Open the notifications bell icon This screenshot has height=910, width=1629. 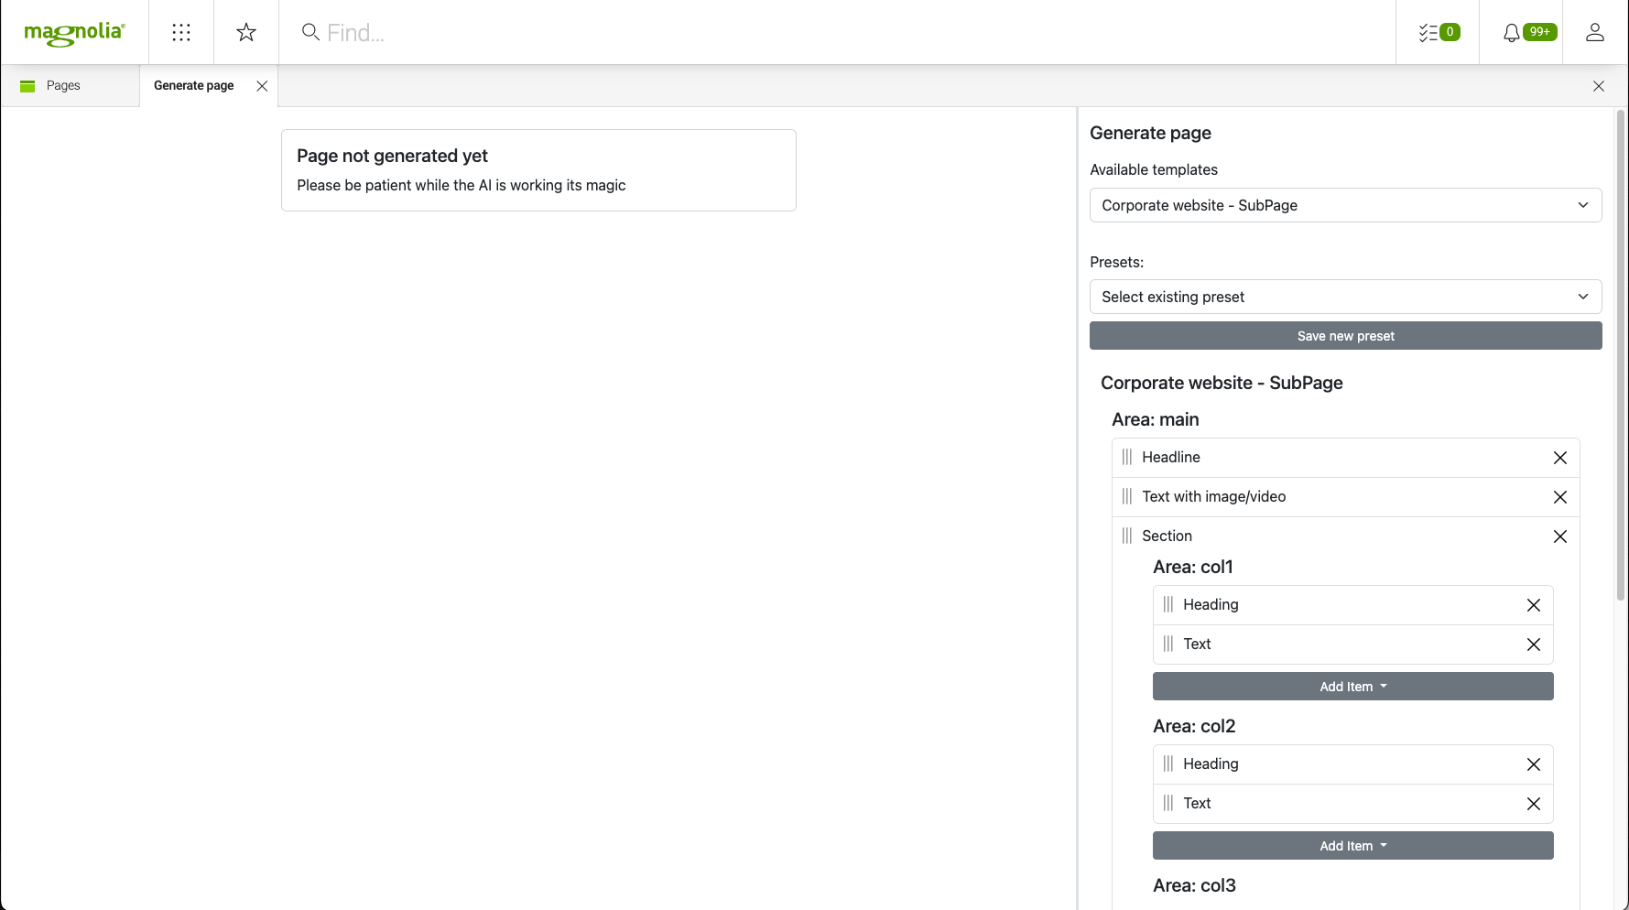(x=1512, y=32)
